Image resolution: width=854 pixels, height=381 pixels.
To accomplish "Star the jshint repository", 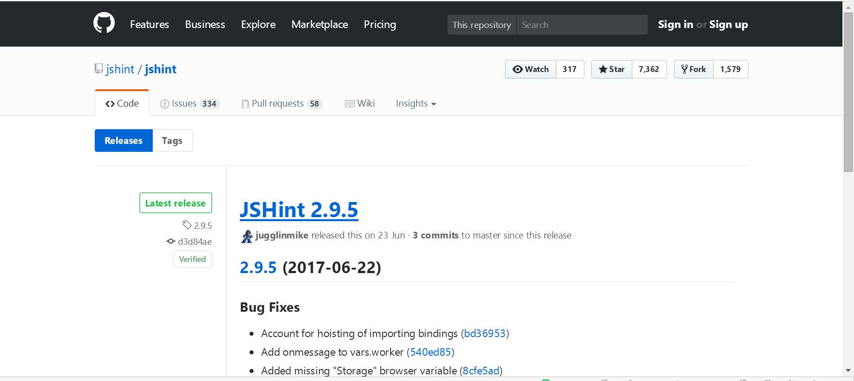I will click(x=612, y=69).
